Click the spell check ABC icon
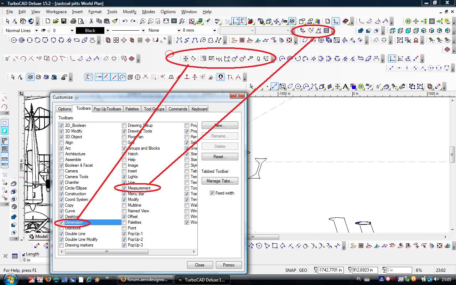Viewport: 456px width, 285px height. click(x=217, y=21)
